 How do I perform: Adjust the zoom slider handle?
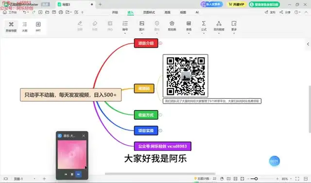click(x=256, y=179)
